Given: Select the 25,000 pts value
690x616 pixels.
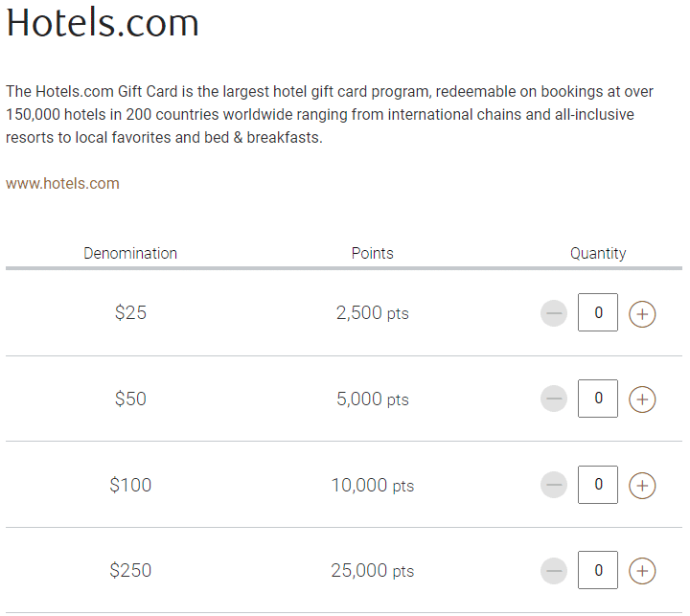Looking at the screenshot, I should 372,571.
